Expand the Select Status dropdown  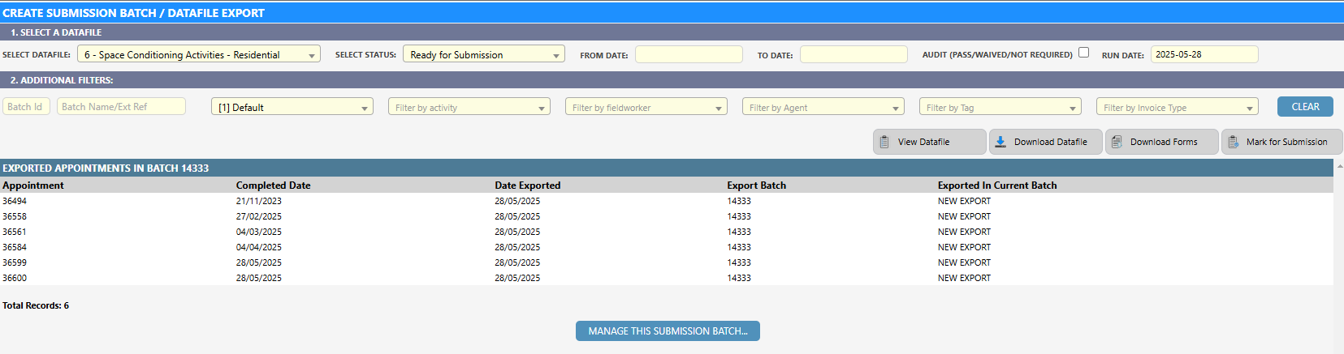click(x=483, y=54)
